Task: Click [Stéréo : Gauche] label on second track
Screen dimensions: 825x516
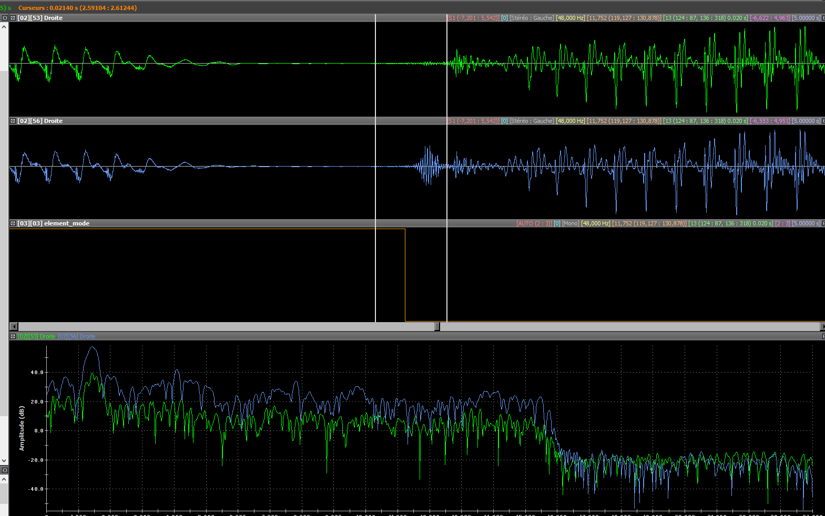Action: pyautogui.click(x=532, y=121)
